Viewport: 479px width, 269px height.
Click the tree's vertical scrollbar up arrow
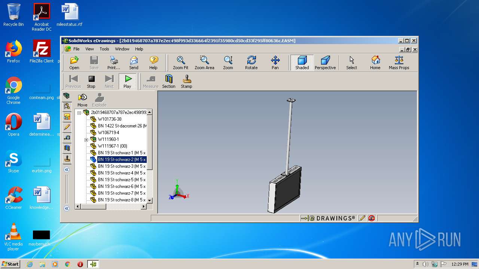coord(150,112)
